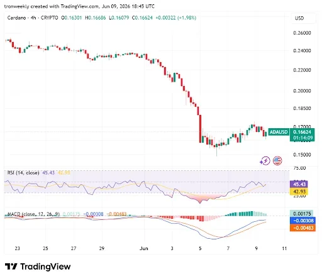This screenshot has height=279, width=322.
Task: Click the blue MACD badge -0.00308
Action: (x=303, y=221)
